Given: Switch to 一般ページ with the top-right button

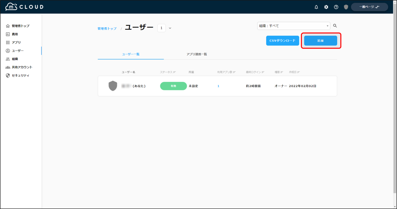Looking at the screenshot, I should pyautogui.click(x=369, y=7).
